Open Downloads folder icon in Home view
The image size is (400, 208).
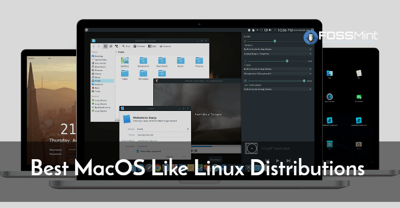[x=162, y=62]
